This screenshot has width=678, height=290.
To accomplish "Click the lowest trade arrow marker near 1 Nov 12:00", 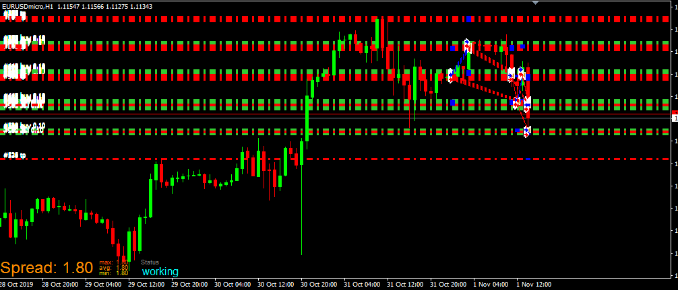I will [527, 131].
